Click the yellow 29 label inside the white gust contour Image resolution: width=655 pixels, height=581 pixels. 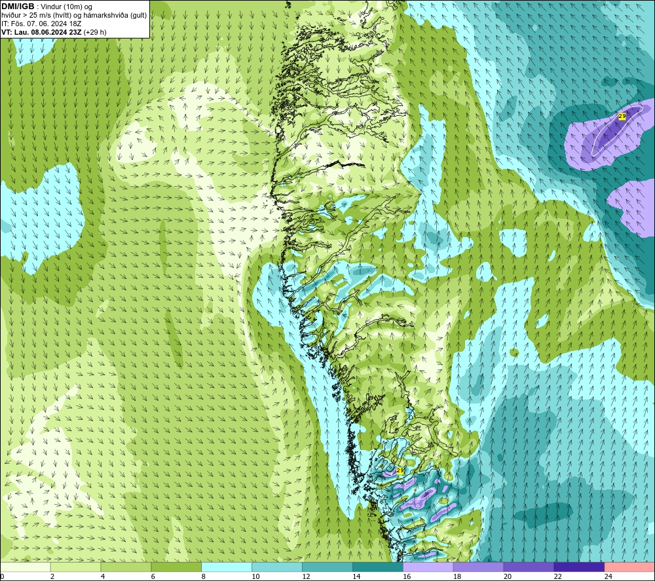tap(622, 116)
